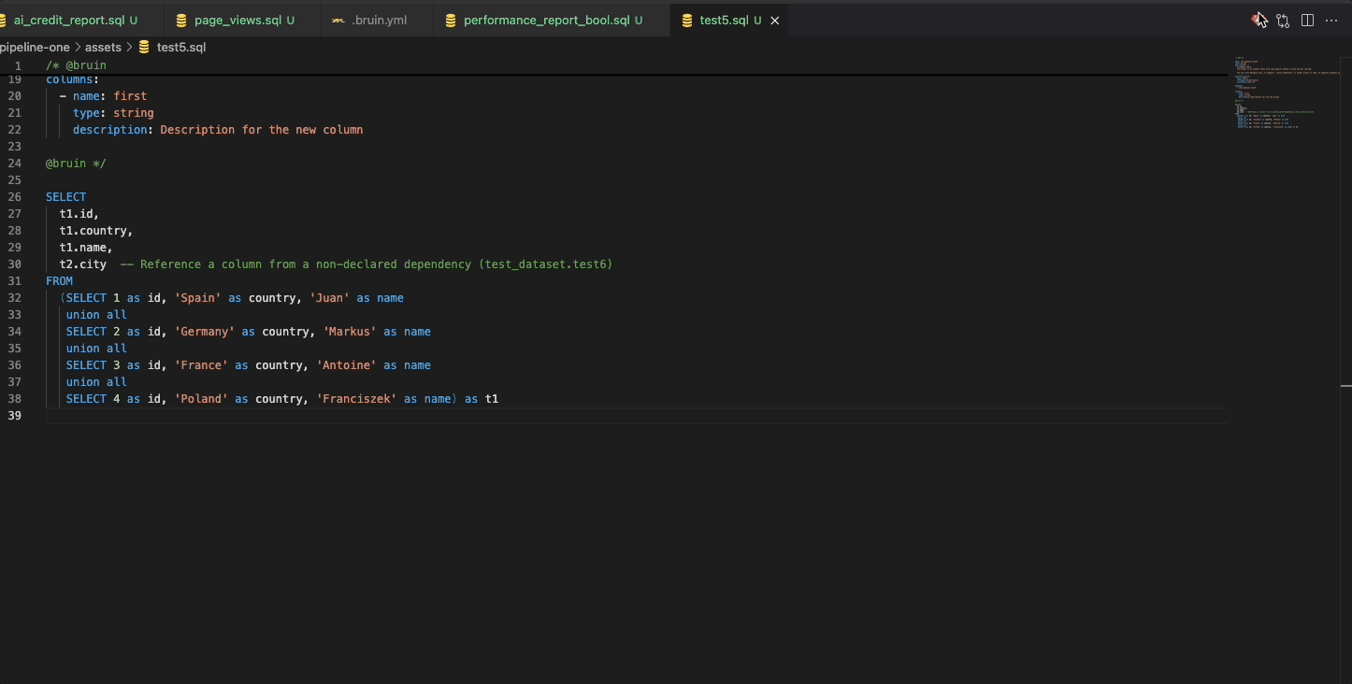This screenshot has height=684, width=1352.
Task: Click the 't1.name,' column reference
Action: coord(85,248)
